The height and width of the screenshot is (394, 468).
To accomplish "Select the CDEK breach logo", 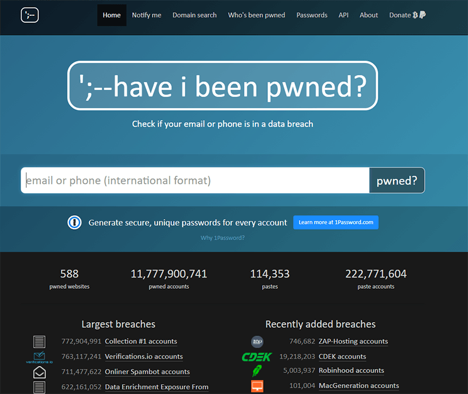I will coord(256,356).
